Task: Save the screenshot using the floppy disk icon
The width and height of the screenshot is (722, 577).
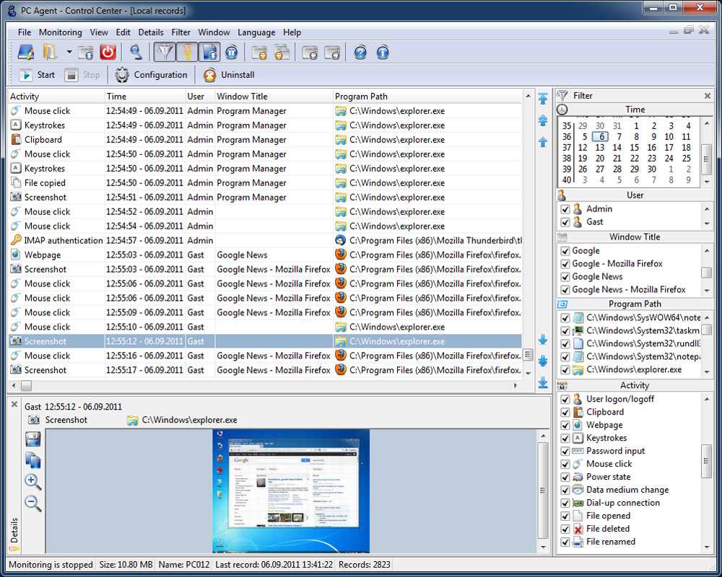Action: [x=32, y=439]
